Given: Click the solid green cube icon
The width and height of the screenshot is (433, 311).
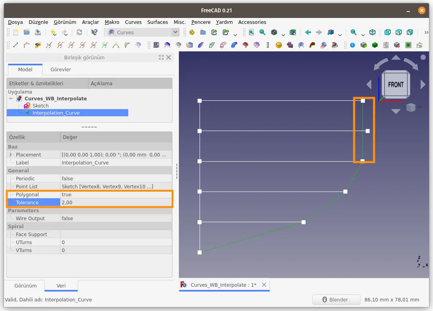Looking at the screenshot, I should [x=375, y=45].
